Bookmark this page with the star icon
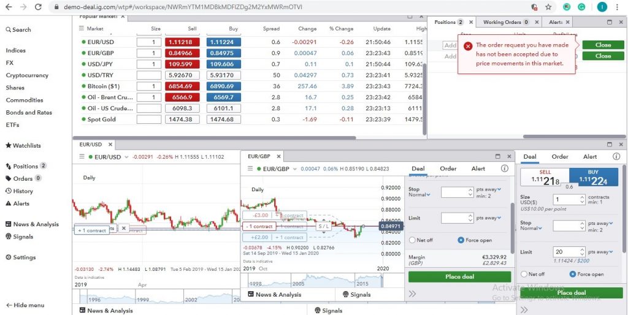628x315 pixels. [548, 7]
